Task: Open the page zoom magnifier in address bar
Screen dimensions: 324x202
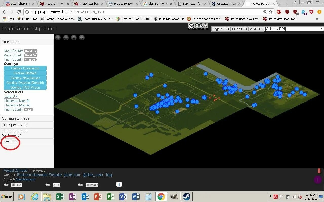Action: click(265, 12)
